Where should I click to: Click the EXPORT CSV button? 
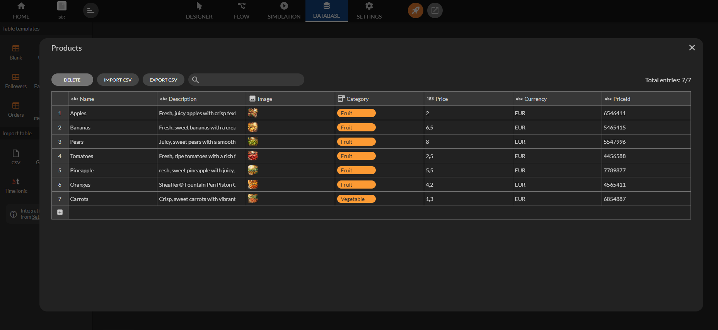(164, 80)
